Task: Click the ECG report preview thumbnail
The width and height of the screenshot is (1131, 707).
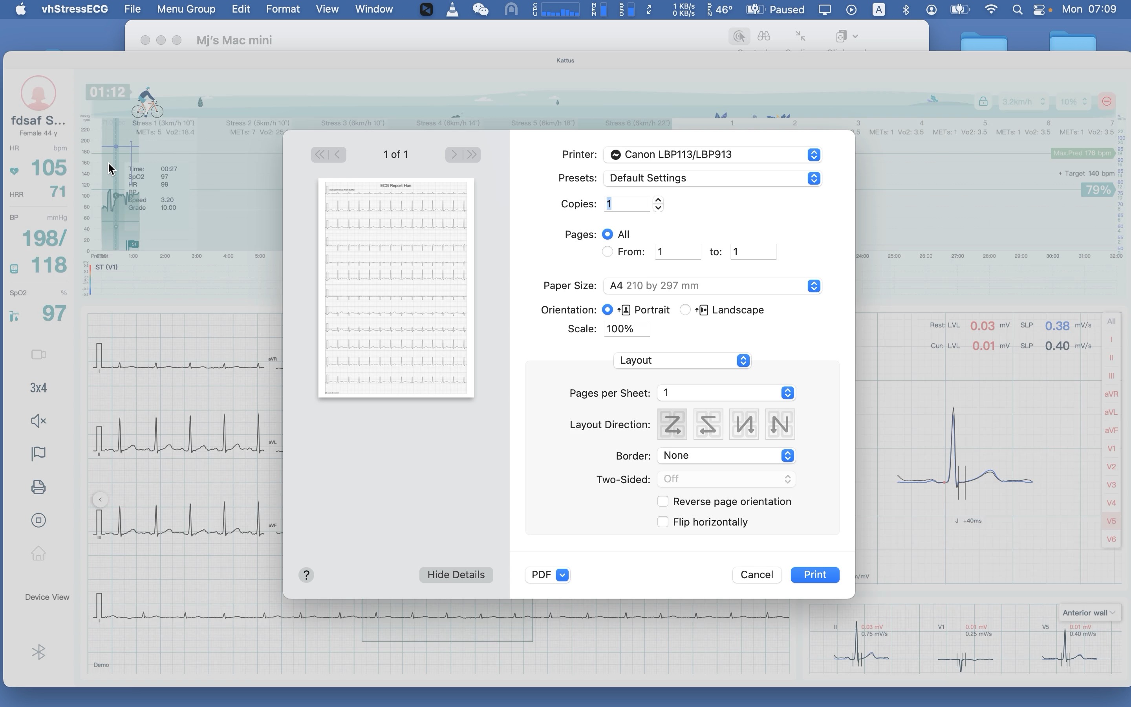Action: 396,288
